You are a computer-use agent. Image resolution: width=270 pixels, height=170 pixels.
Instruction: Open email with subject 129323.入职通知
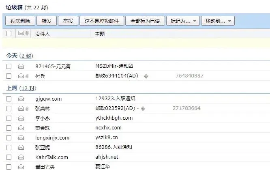[x=115, y=99]
